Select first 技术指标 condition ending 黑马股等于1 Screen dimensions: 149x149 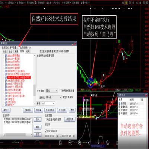[x=18, y=119]
